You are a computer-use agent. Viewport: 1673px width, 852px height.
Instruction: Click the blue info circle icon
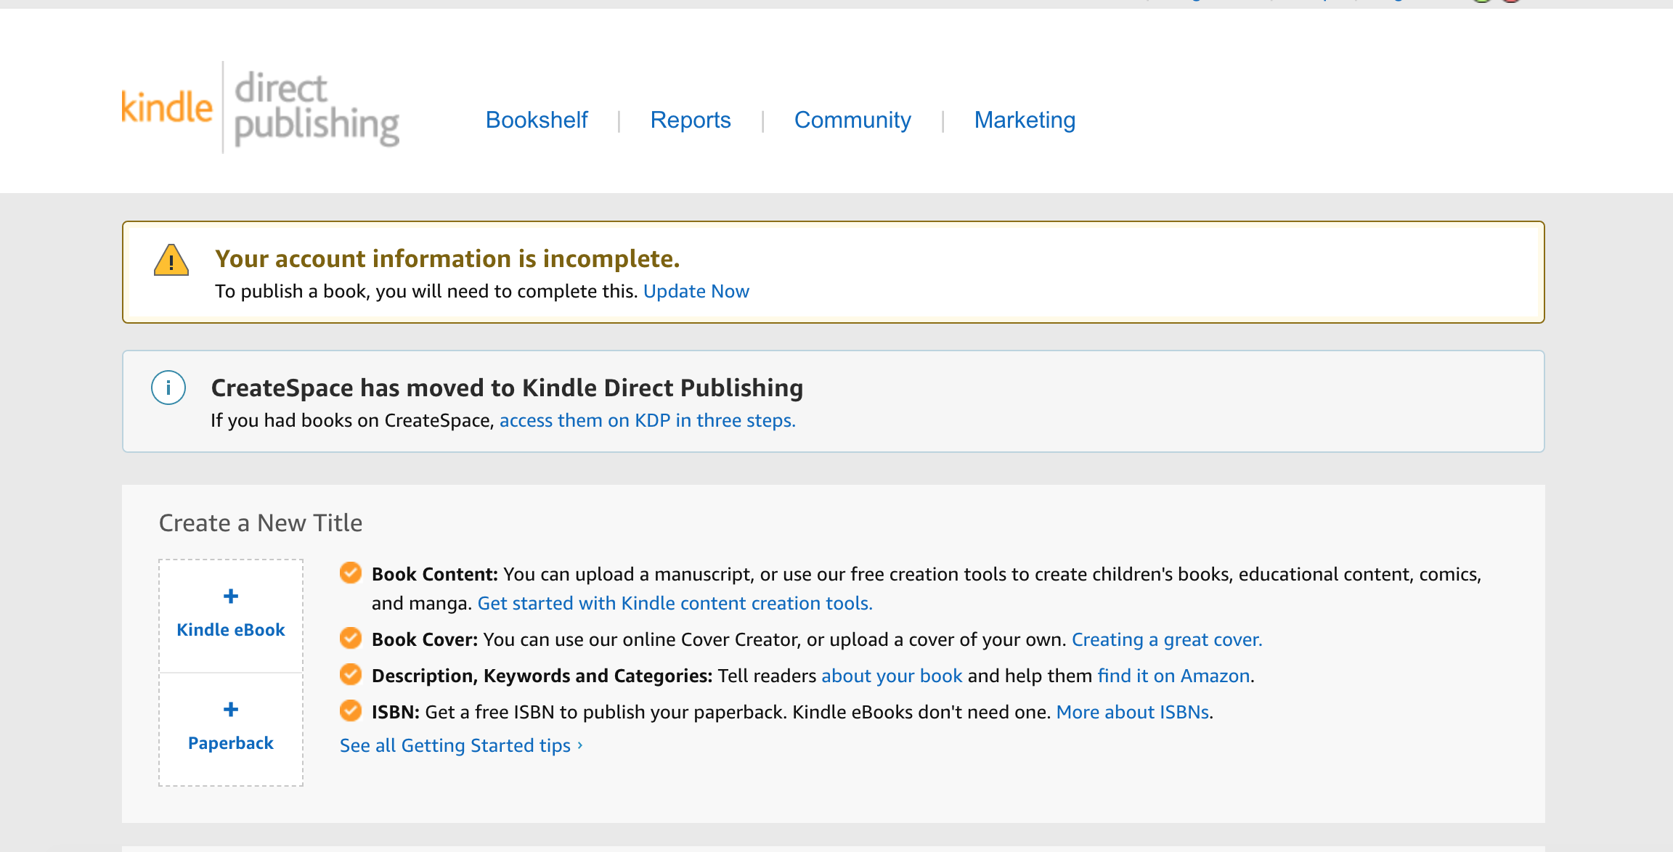[168, 388]
